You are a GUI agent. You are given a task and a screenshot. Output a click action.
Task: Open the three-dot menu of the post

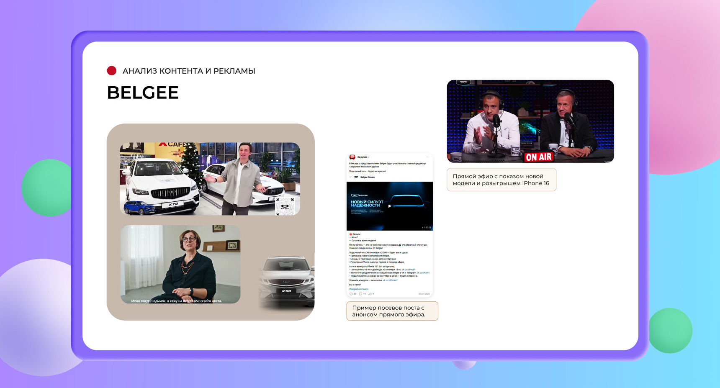427,157
